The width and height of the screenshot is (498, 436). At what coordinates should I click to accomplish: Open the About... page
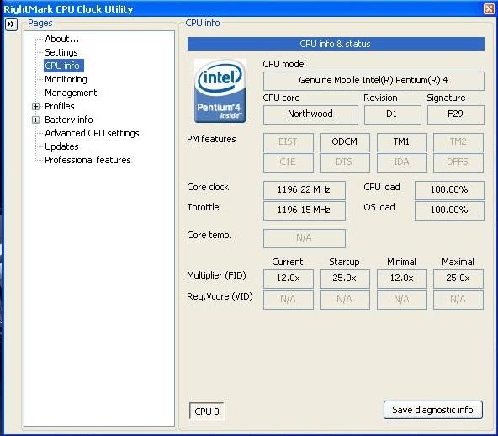coord(61,39)
